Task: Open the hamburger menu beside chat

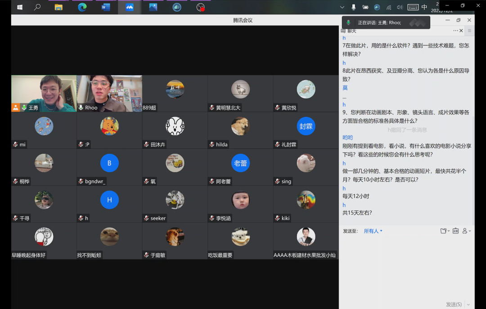Action: click(x=469, y=31)
